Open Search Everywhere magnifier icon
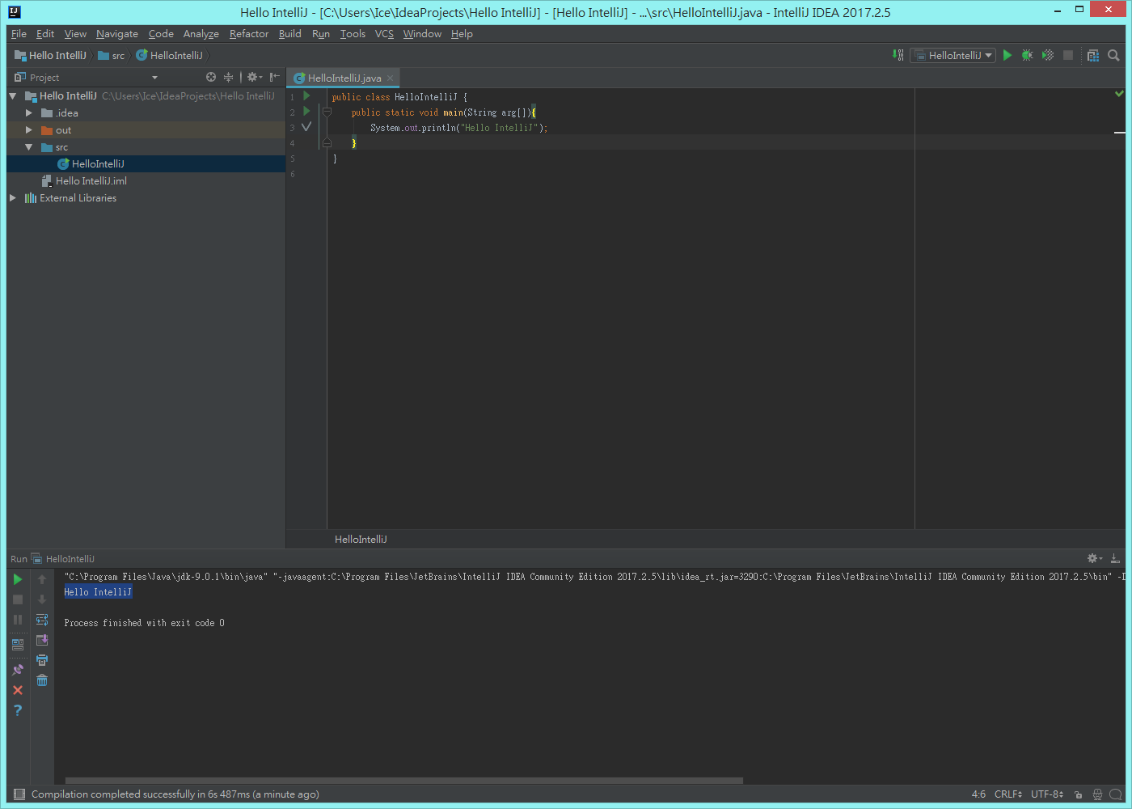Viewport: 1132px width, 809px height. (1113, 55)
